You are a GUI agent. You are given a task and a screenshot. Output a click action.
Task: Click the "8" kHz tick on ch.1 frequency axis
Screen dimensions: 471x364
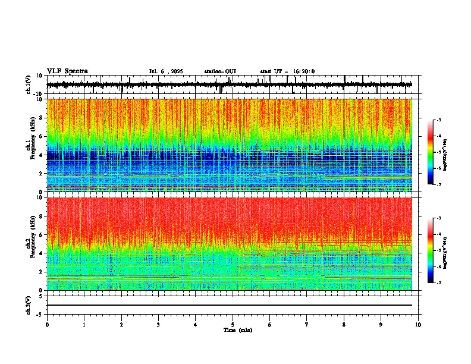pos(42,118)
